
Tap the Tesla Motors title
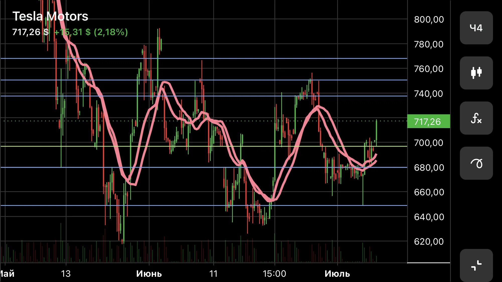tap(50, 16)
